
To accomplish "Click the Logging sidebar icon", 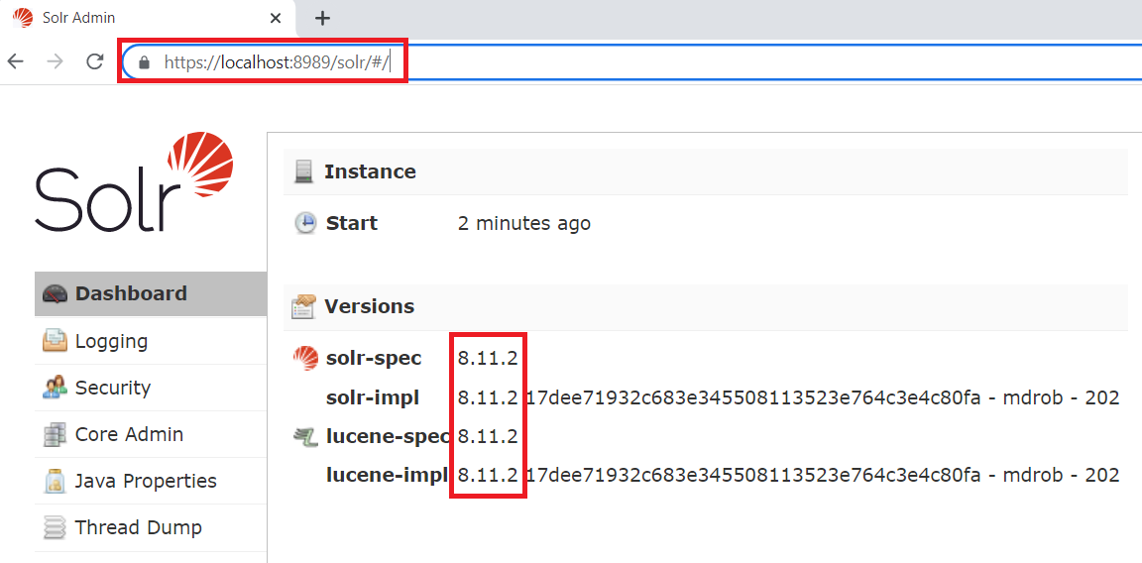I will [x=55, y=341].
